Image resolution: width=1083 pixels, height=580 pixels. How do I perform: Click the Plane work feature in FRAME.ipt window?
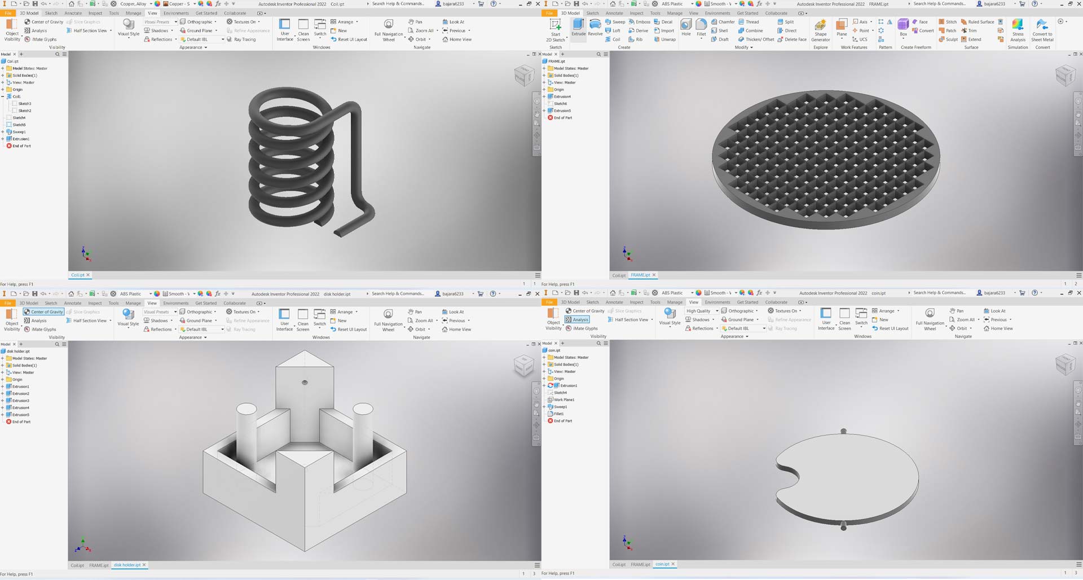(842, 28)
